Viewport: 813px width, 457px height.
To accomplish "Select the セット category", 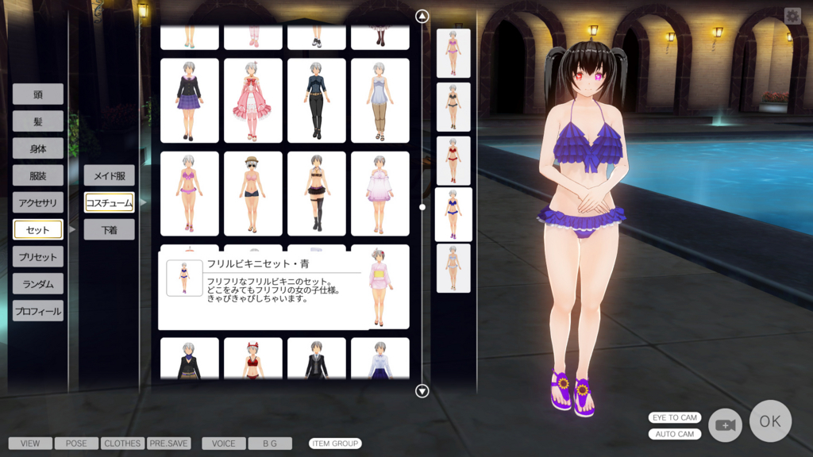I will [38, 229].
